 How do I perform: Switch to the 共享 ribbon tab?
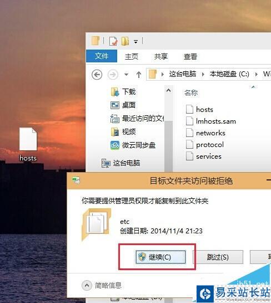point(161,56)
